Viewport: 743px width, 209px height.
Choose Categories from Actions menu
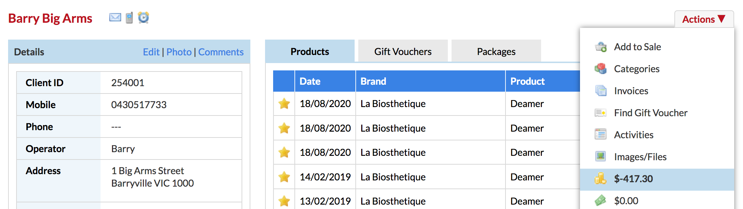pos(657,69)
